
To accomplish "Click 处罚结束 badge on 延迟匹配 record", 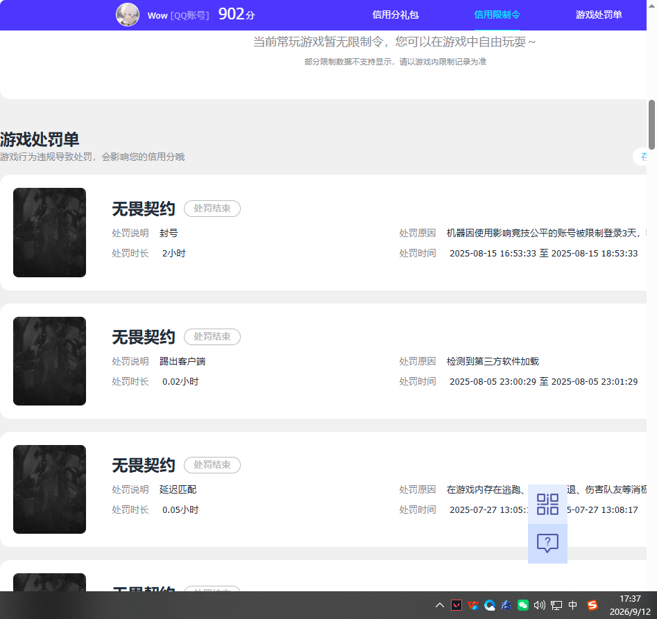I will tap(212, 465).
